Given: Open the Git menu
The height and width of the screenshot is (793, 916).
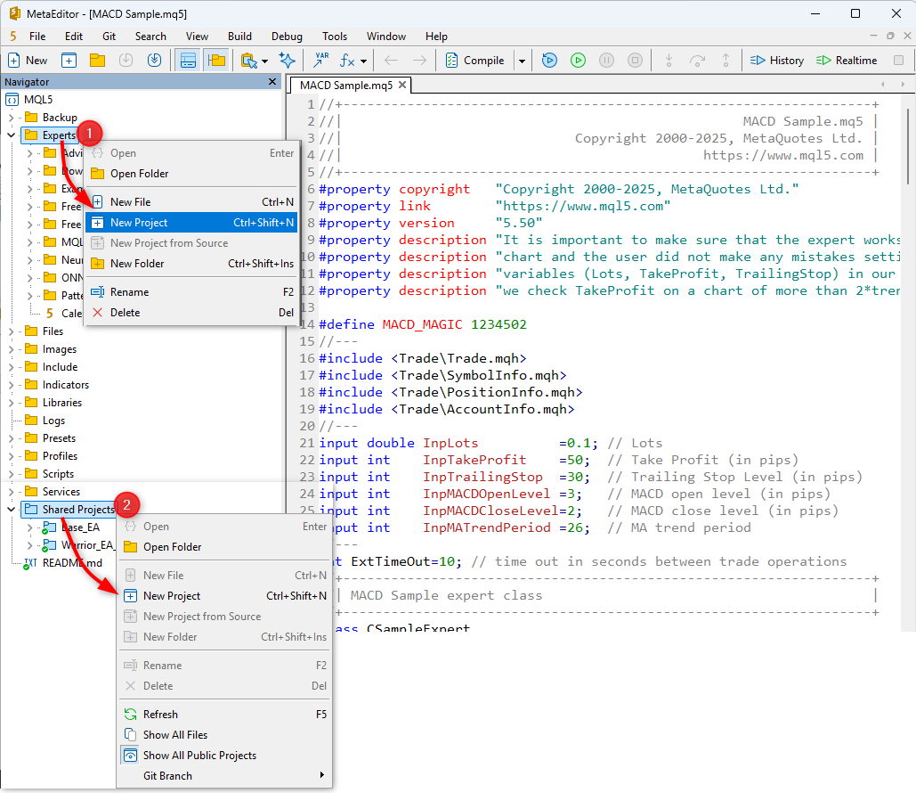Looking at the screenshot, I should pyautogui.click(x=109, y=37).
